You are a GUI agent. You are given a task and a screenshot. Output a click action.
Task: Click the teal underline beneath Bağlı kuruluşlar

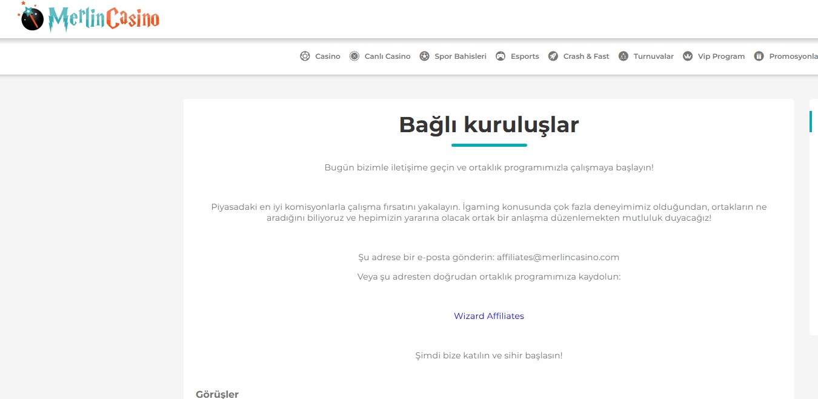click(x=489, y=146)
